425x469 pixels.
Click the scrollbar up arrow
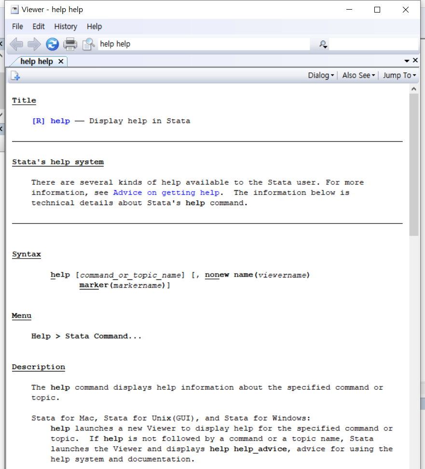413,89
